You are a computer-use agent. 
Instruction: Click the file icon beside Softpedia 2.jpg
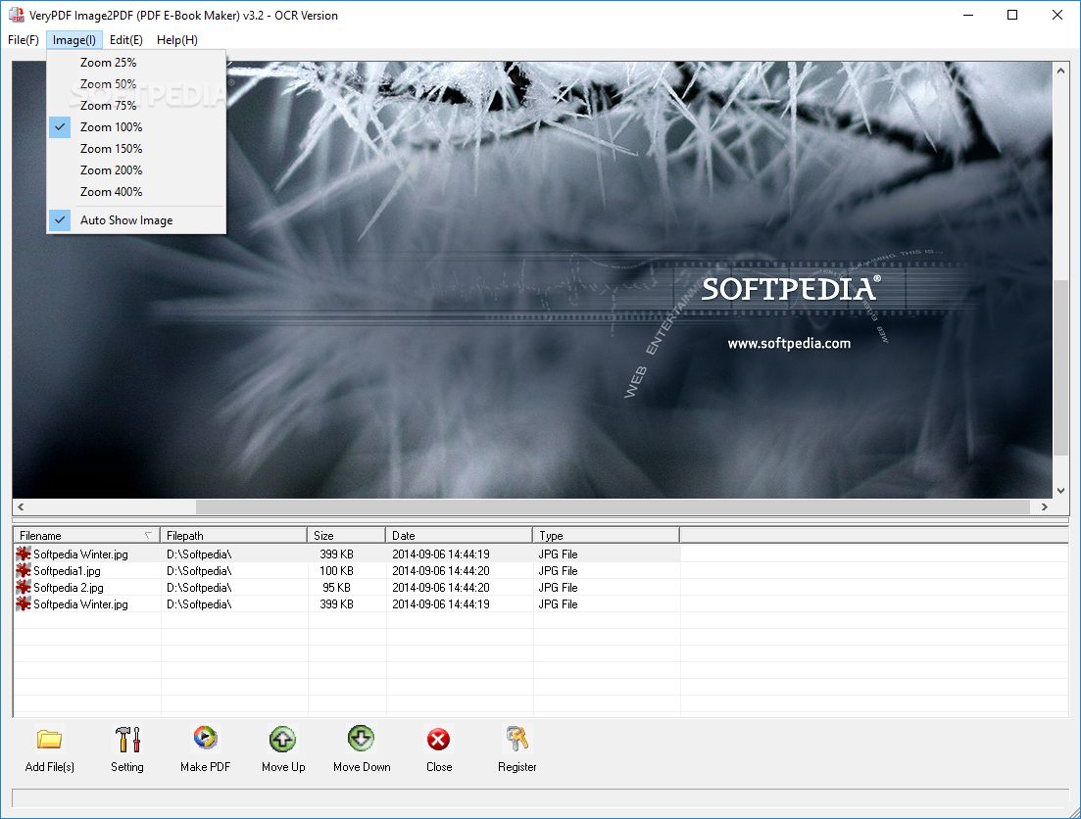pyautogui.click(x=24, y=588)
